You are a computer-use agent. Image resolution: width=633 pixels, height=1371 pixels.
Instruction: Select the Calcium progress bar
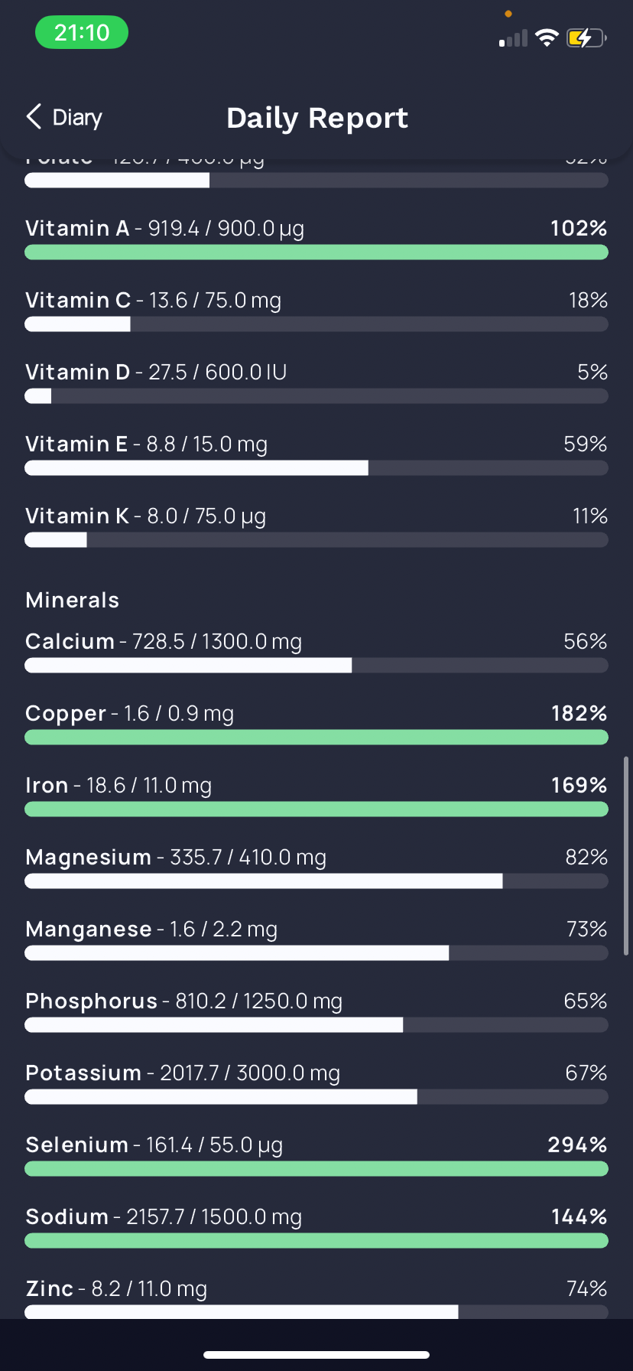[316, 666]
